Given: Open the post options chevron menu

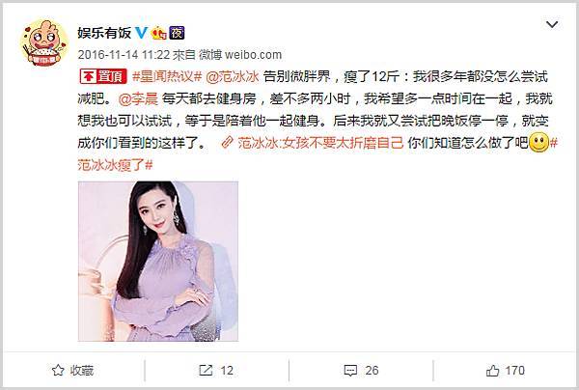Looking at the screenshot, I should (x=552, y=25).
